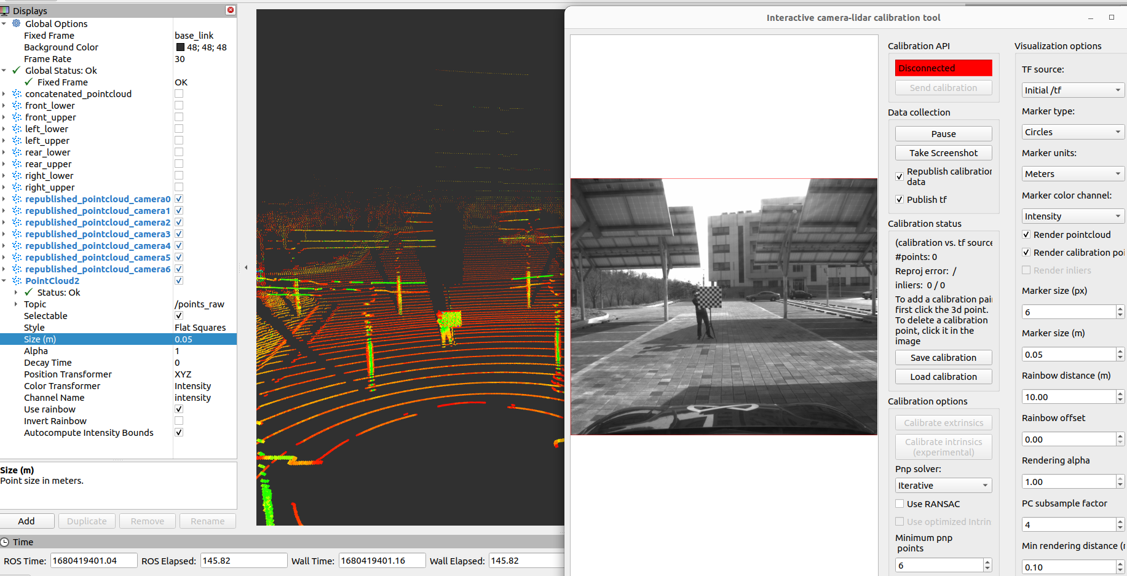The image size is (1127, 576).
Task: Click the Pause button
Action: pyautogui.click(x=943, y=133)
